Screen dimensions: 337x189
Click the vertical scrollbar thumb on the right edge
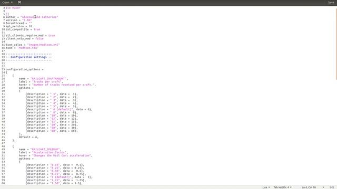tap(336, 44)
